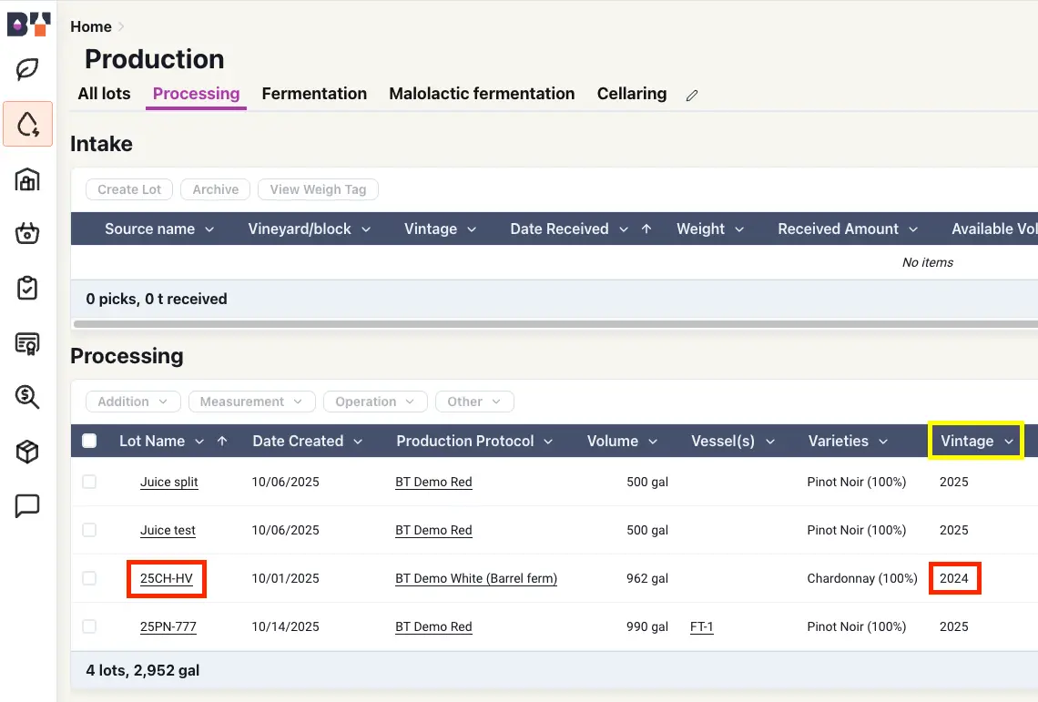
Task: Open the shopping basket sidebar icon
Action: (x=27, y=234)
